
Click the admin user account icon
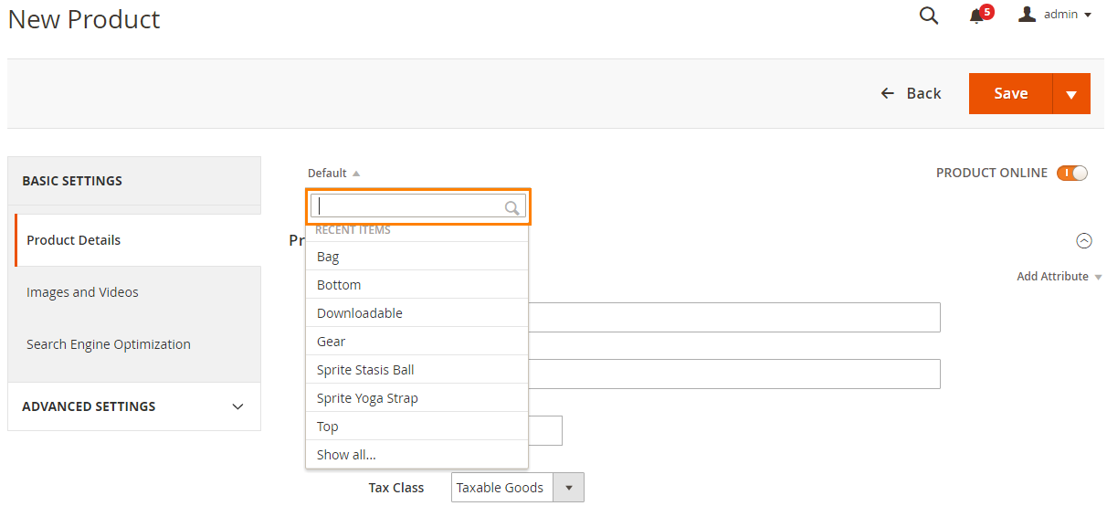1027,15
